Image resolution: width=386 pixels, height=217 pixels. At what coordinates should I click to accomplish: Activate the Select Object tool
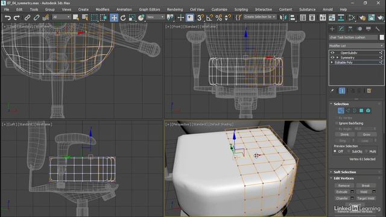point(76,17)
